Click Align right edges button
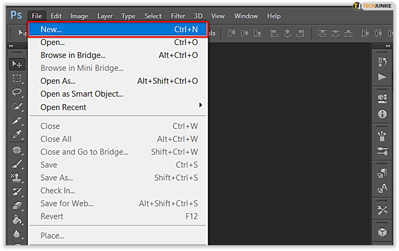Image resolution: width=399 pixels, height=251 pixels. [x=300, y=33]
